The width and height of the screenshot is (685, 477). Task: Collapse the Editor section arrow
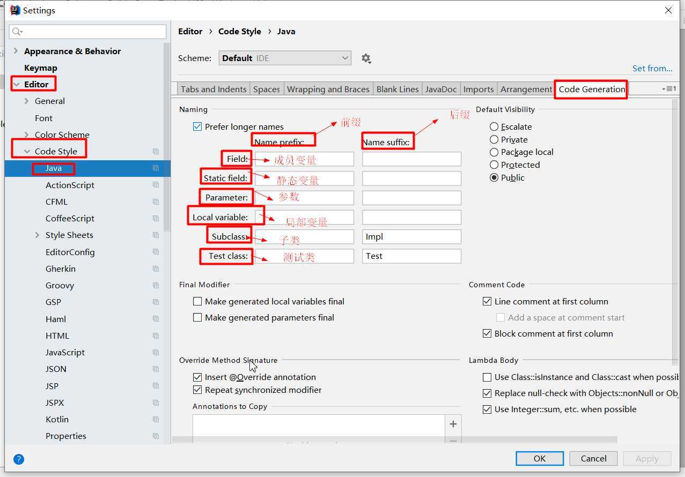coord(17,85)
